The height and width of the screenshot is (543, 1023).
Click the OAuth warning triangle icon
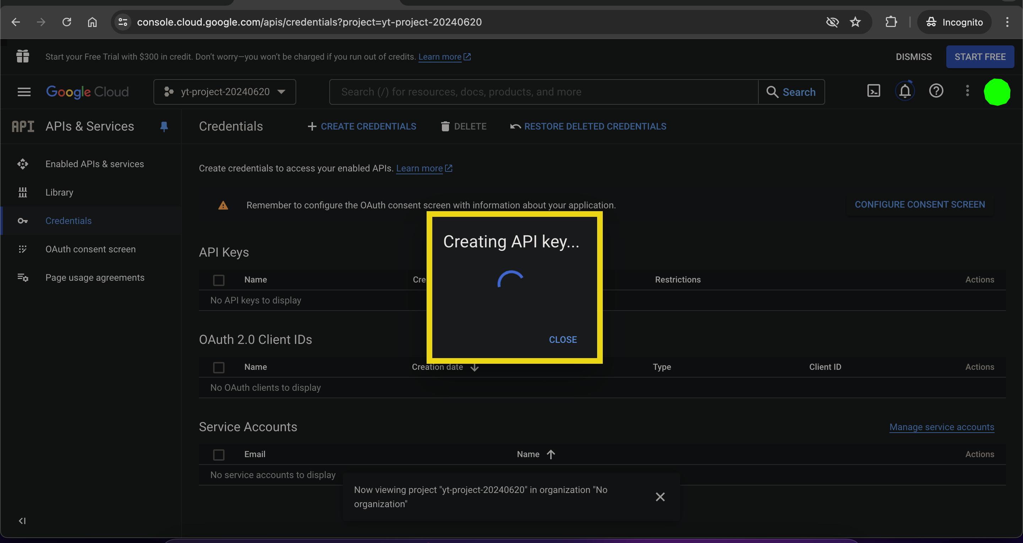[223, 205]
